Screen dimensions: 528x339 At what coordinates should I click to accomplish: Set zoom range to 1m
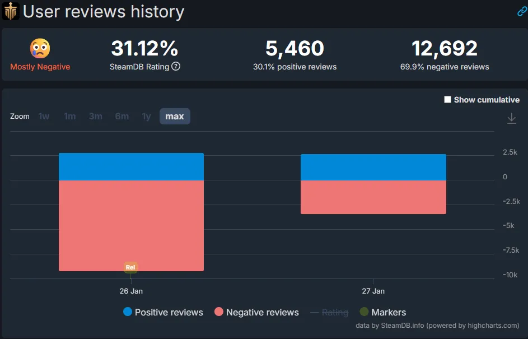69,117
